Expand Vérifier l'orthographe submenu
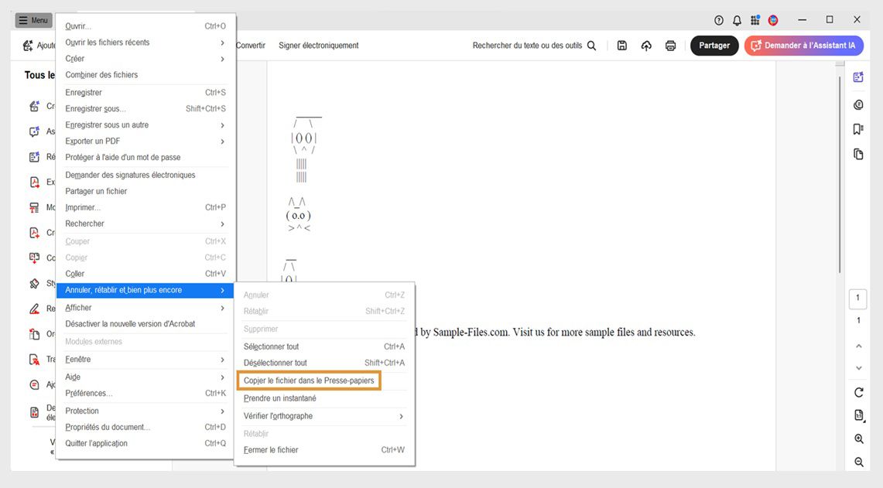The width and height of the screenshot is (883, 488). 324,416
